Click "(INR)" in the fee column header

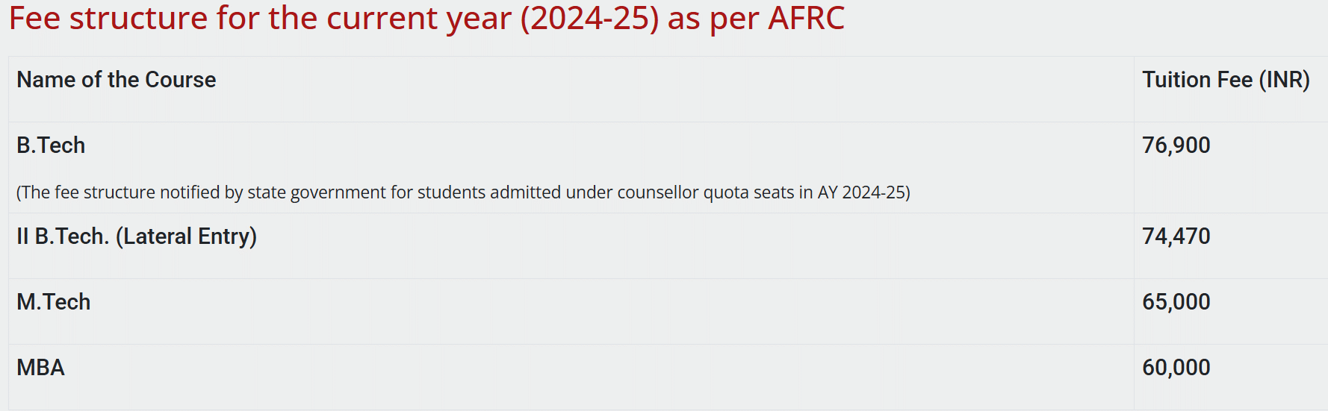pos(1285,80)
